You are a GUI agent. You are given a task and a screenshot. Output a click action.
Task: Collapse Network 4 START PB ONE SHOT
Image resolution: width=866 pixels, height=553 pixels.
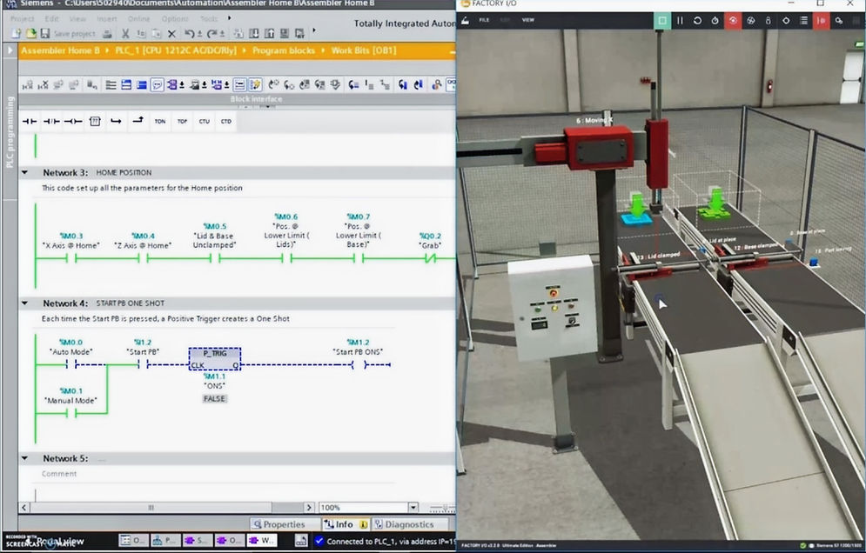click(x=24, y=303)
